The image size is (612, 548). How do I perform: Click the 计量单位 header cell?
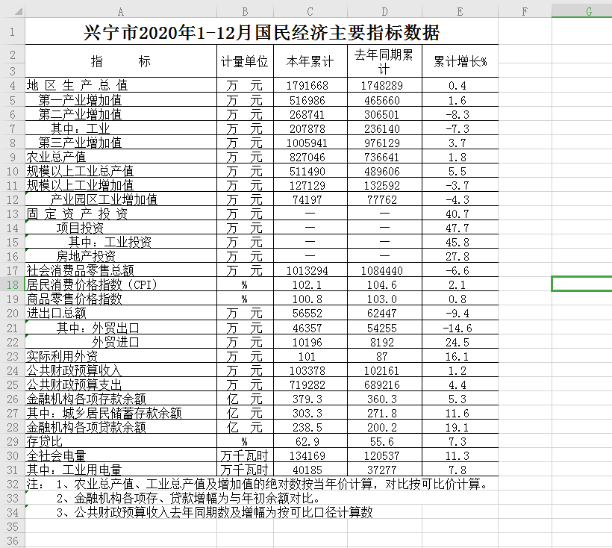(x=245, y=61)
